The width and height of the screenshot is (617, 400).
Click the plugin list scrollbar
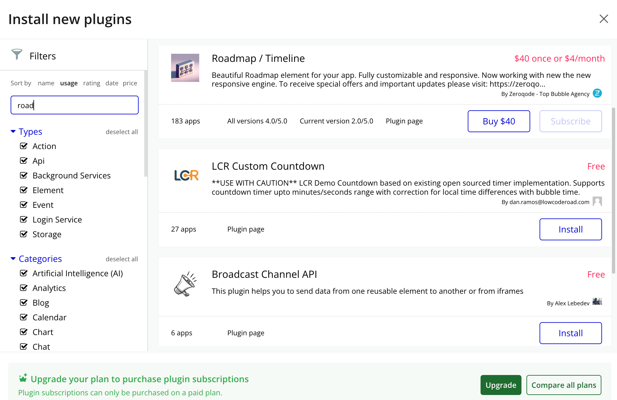click(x=614, y=191)
